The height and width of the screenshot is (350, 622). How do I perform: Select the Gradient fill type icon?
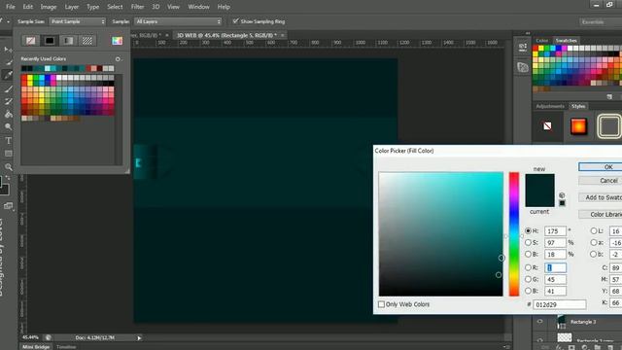[68, 41]
